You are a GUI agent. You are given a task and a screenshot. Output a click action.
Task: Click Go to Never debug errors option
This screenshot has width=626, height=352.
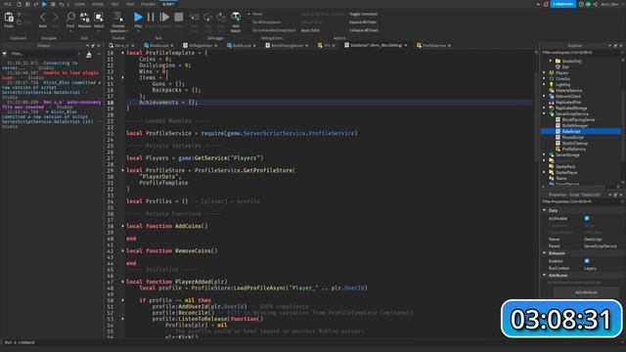coord(257,14)
